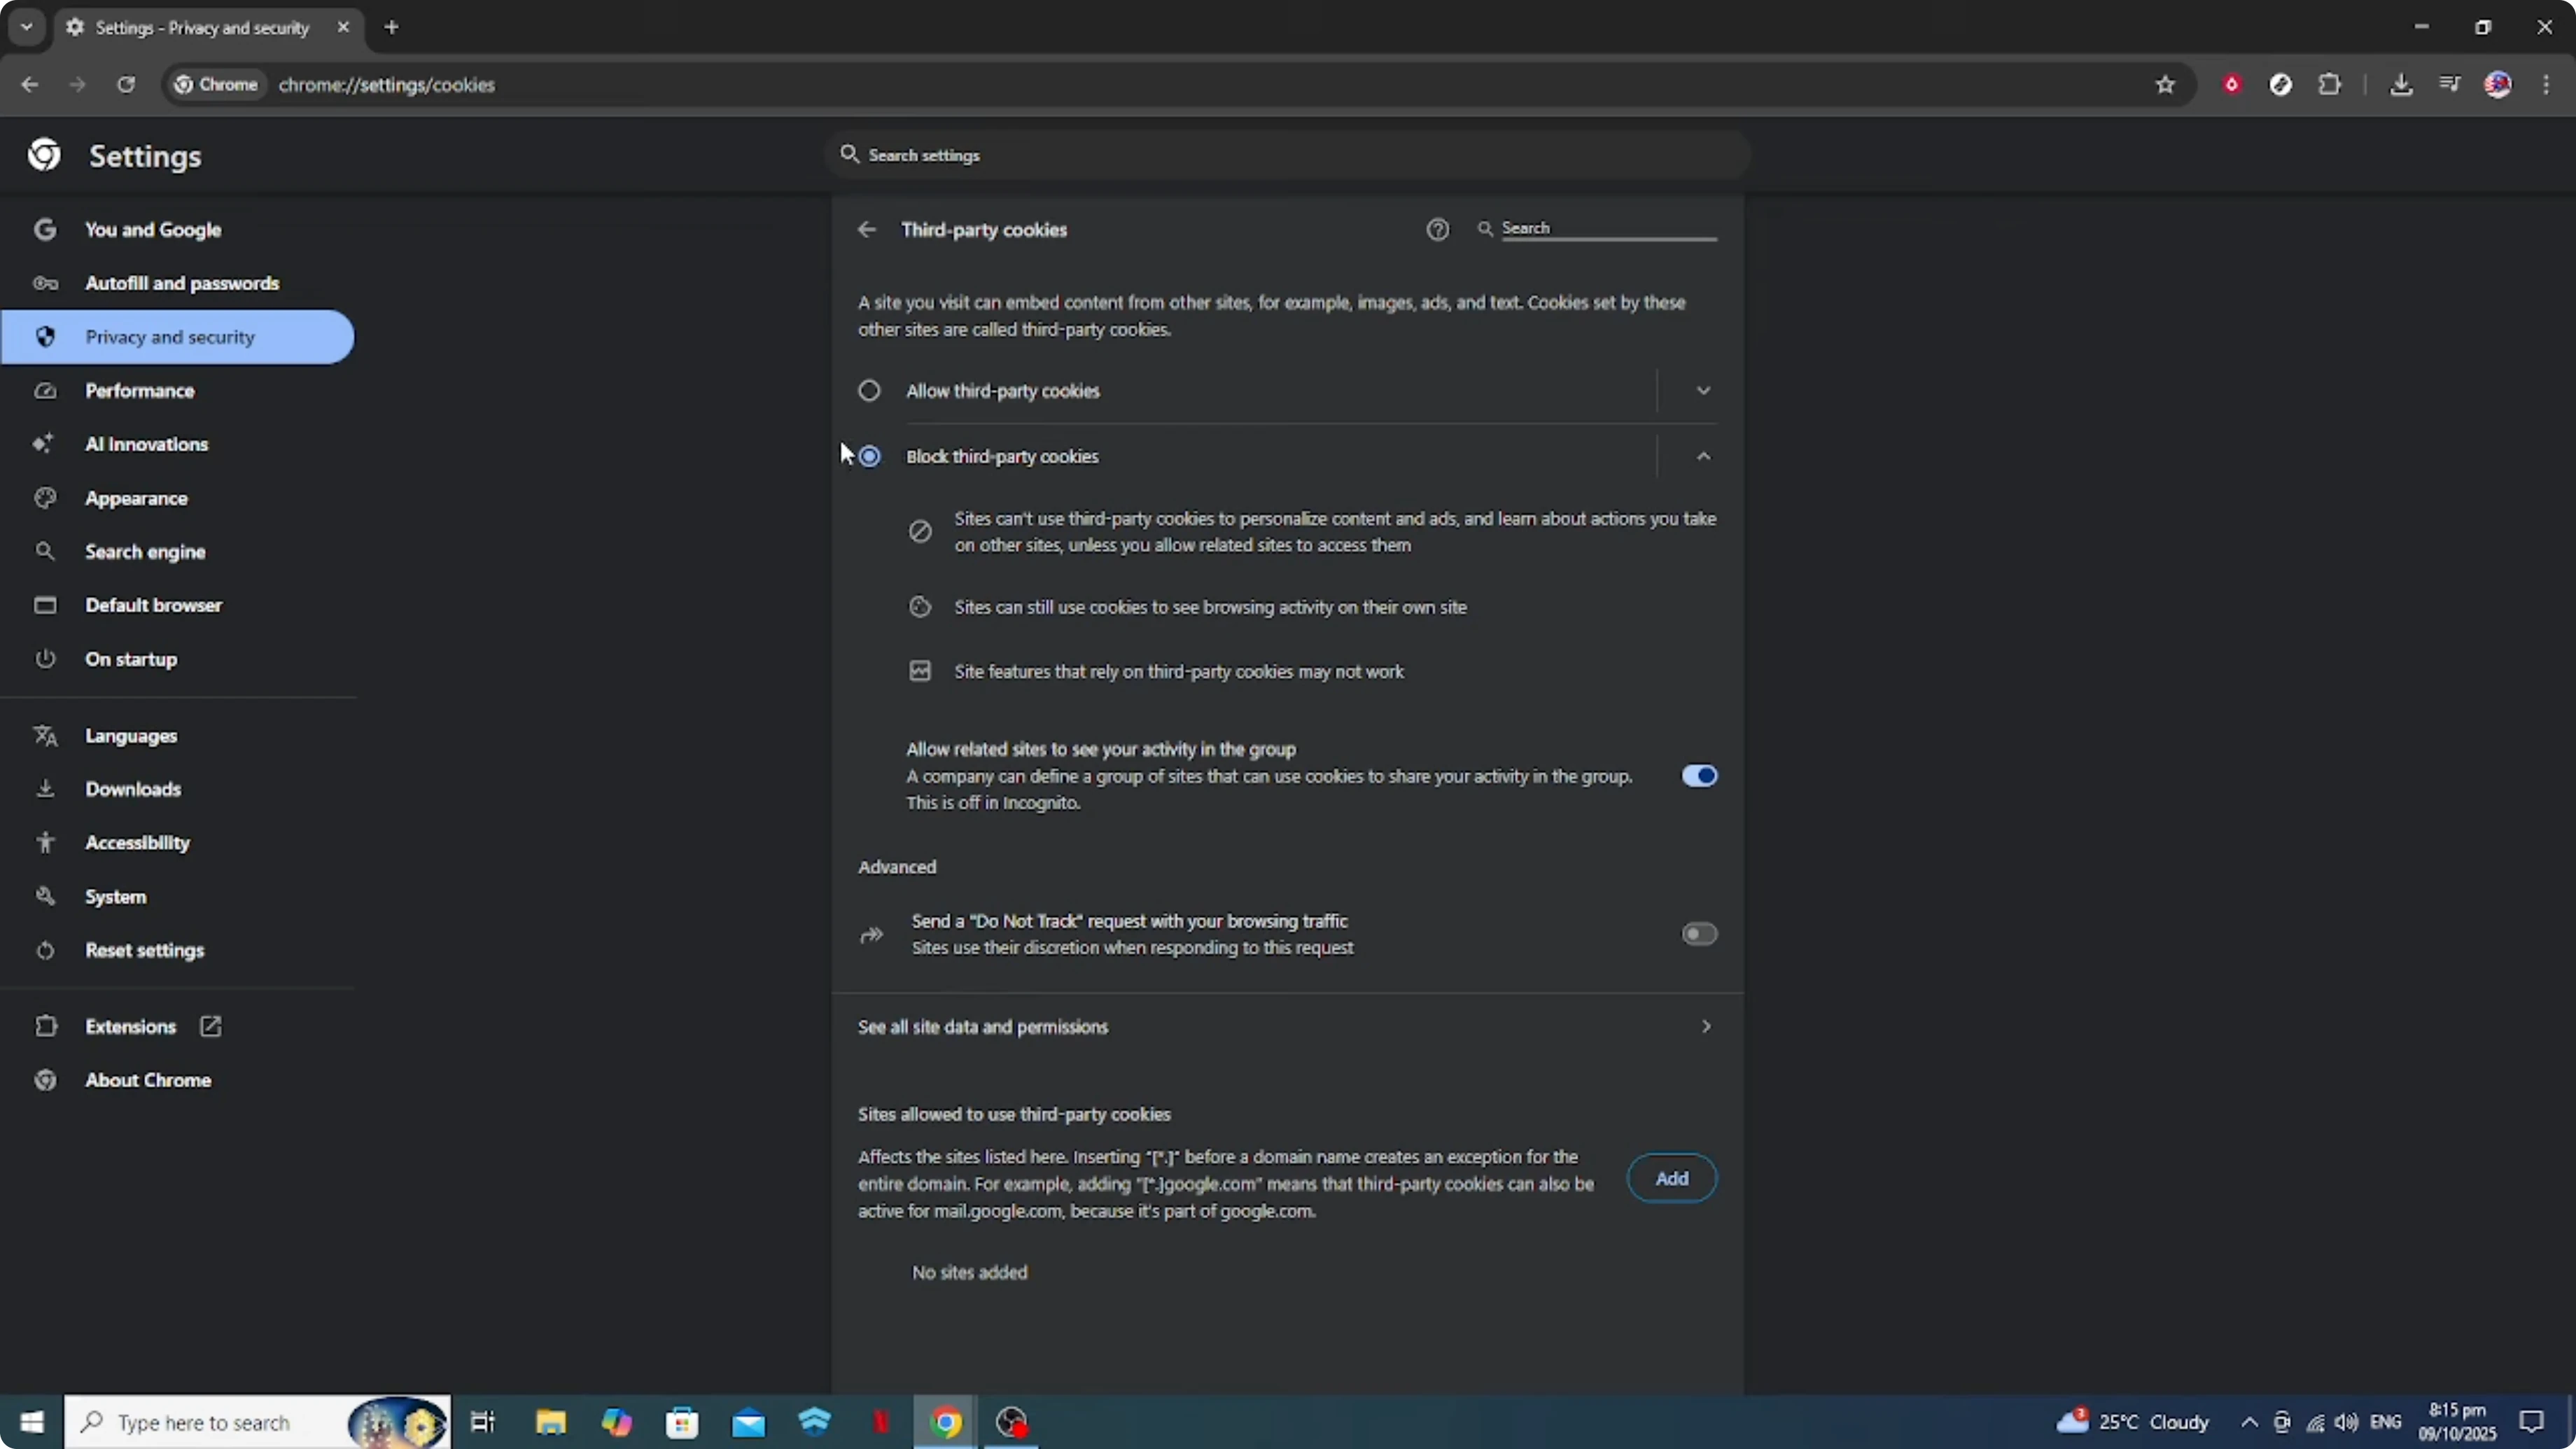Select the Performance settings section
The width and height of the screenshot is (2576, 1449).
coord(141,390)
